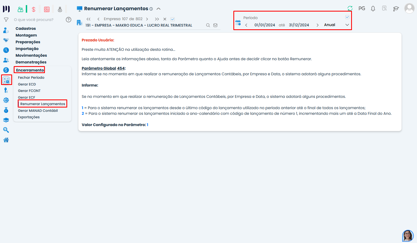Select the magnifying glass sidebar icon
417x243 pixels.
click(6, 130)
